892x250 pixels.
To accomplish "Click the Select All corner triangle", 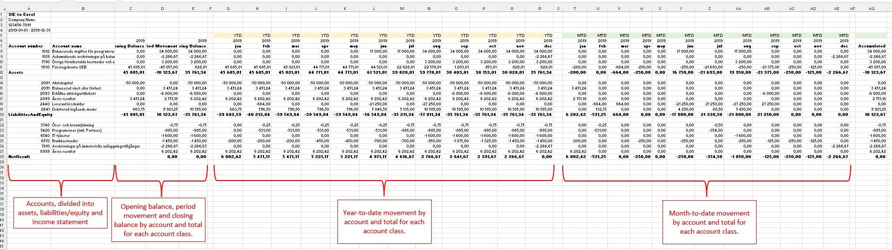I will click(2, 9).
